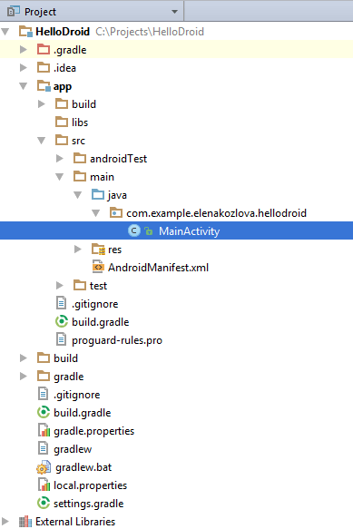Click the gradlew file icon
Image resolution: width=353 pixels, height=529 pixels.
[x=43, y=448]
